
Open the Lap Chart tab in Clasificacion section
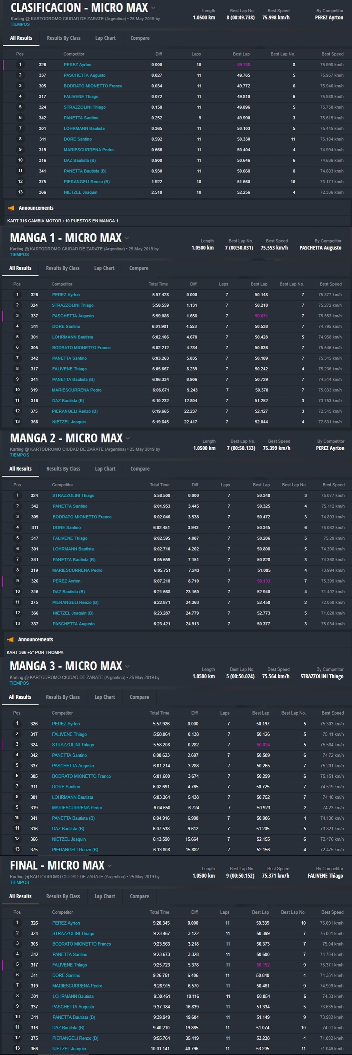105,38
